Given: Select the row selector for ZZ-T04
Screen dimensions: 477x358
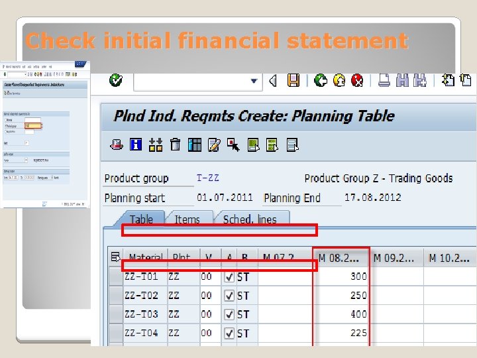Looking at the screenshot, I should tap(115, 333).
